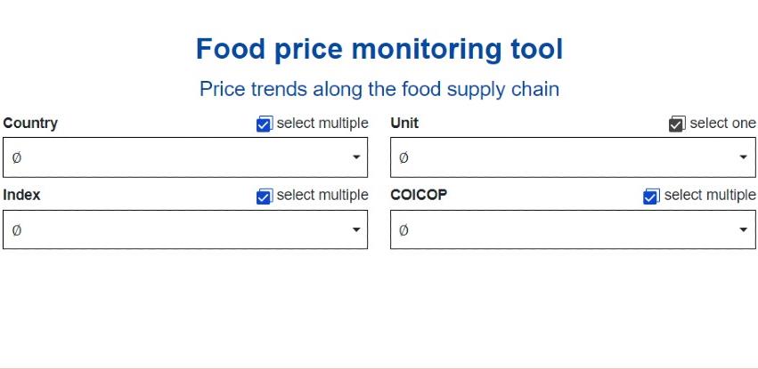
Task: Click "select multiple" text beside COICOP
Action: (x=710, y=196)
